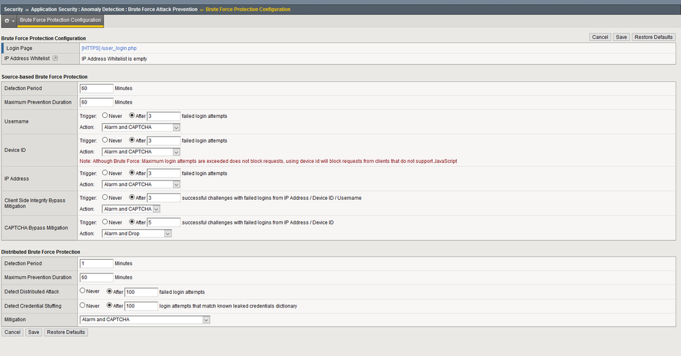Select After for Detect Credential Stuffing
Viewport: 681px width, 356px height.
pyautogui.click(x=110, y=305)
